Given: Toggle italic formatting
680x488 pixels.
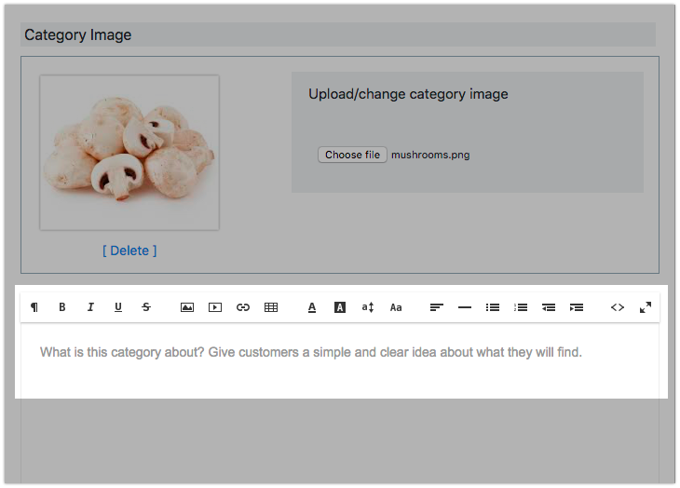Looking at the screenshot, I should (x=90, y=307).
